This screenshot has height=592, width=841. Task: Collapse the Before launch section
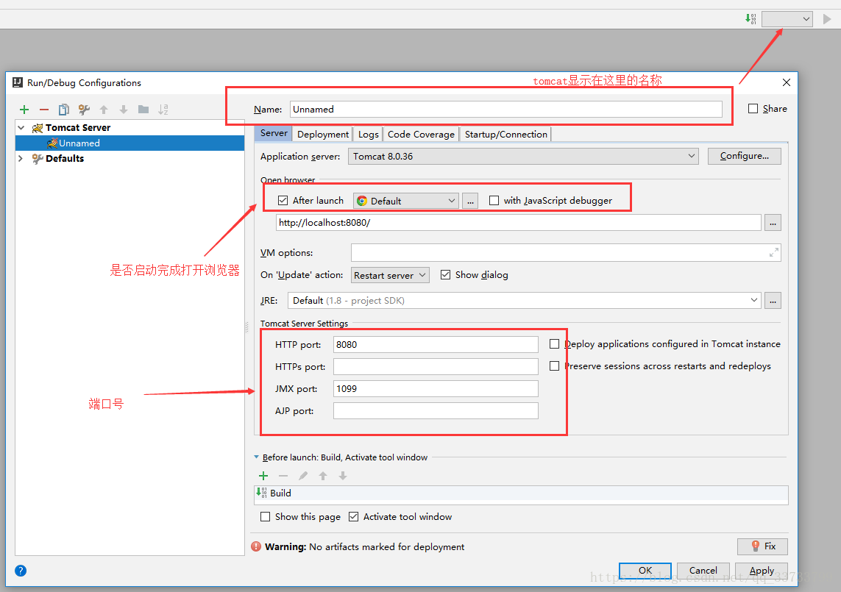click(256, 457)
